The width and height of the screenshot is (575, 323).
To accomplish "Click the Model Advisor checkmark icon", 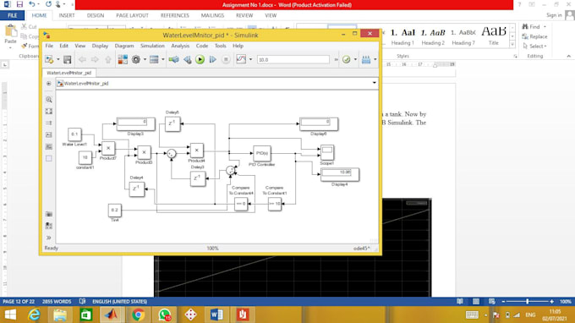I will click(x=346, y=59).
